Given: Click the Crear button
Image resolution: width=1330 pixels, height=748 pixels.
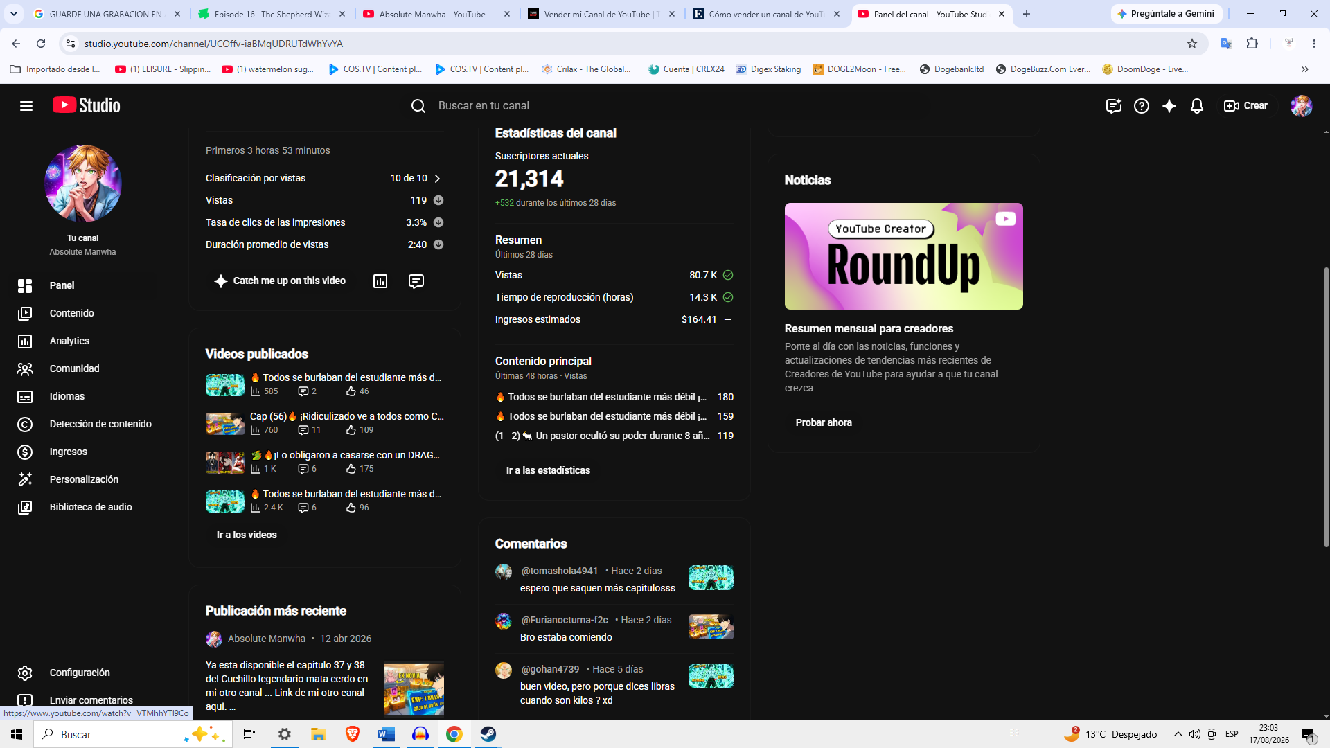Looking at the screenshot, I should (1246, 106).
